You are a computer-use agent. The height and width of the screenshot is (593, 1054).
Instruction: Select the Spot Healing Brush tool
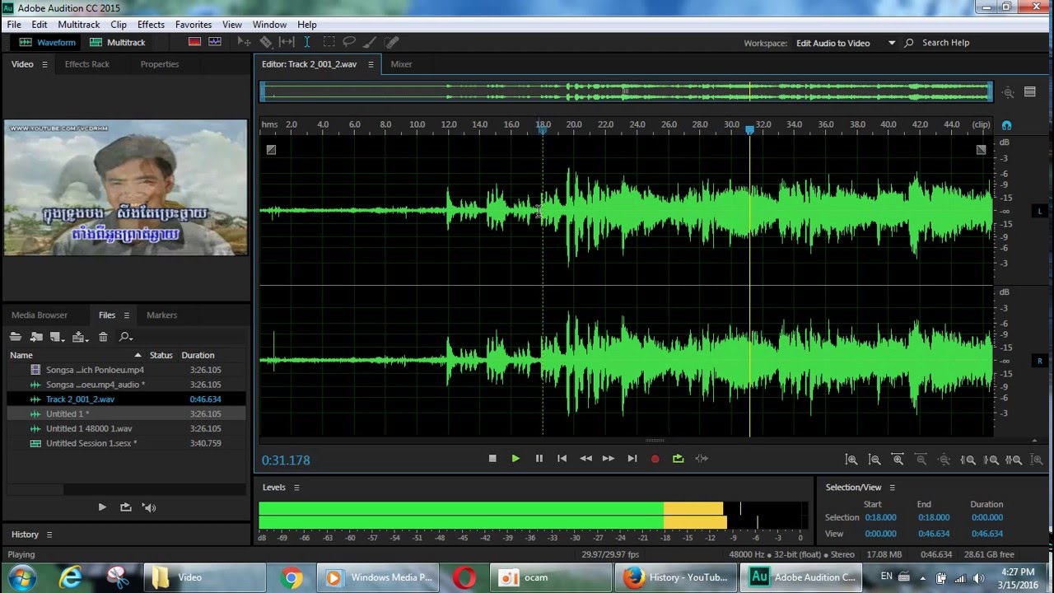click(x=392, y=42)
